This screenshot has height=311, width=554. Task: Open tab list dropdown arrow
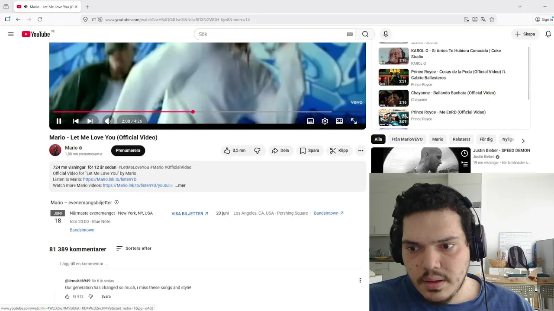pos(520,6)
